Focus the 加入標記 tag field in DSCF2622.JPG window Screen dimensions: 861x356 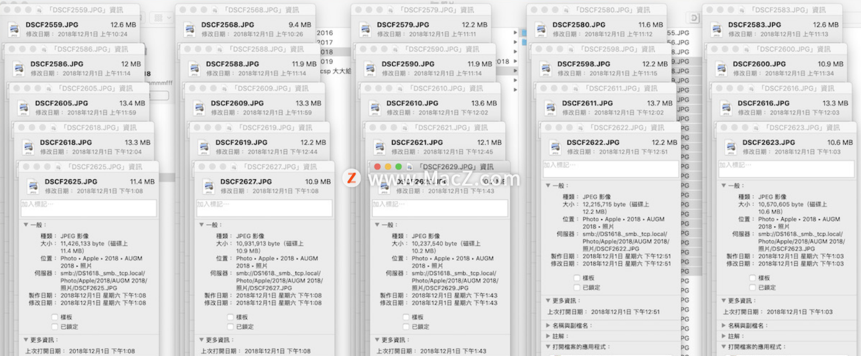coord(610,169)
